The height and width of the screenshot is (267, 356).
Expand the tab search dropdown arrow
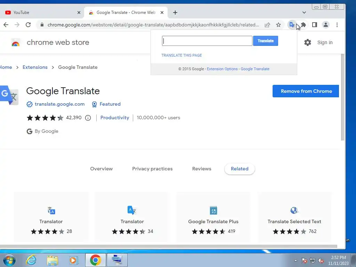(304, 13)
